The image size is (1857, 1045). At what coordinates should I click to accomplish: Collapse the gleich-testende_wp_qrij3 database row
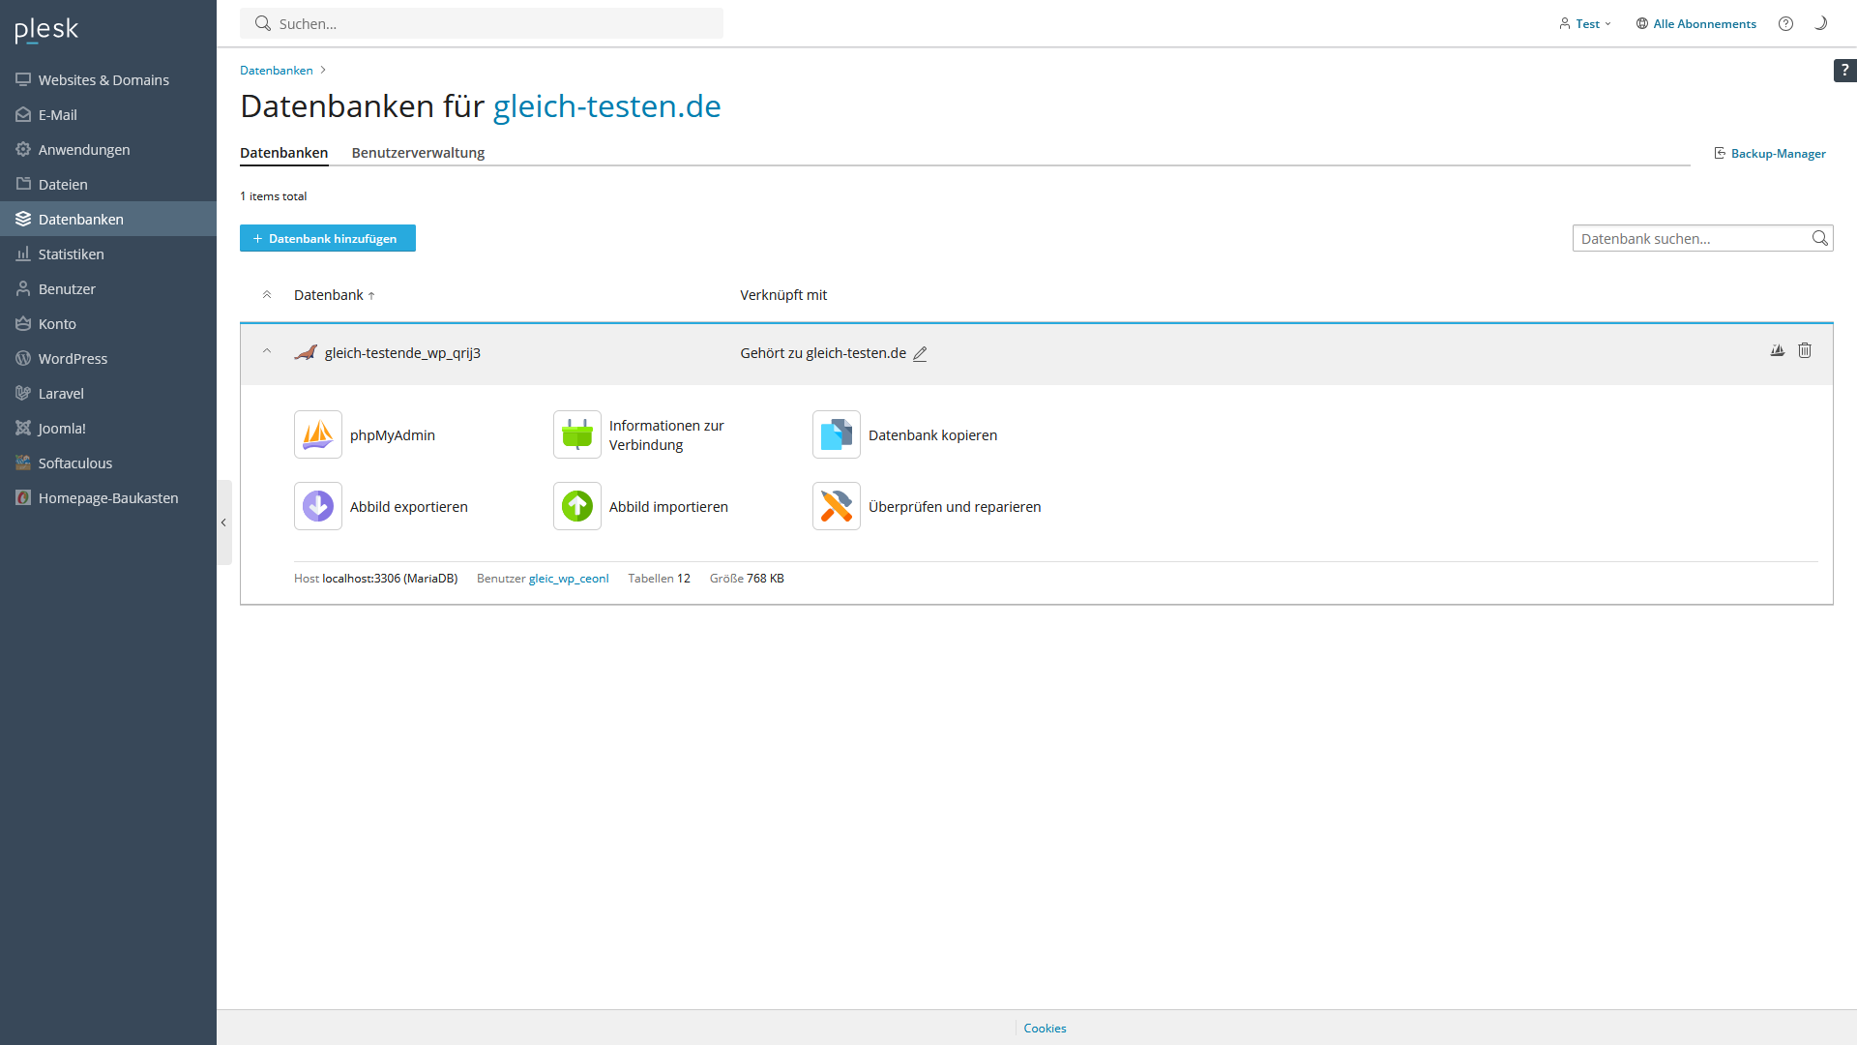(267, 351)
